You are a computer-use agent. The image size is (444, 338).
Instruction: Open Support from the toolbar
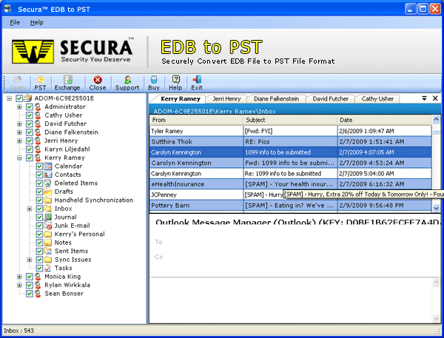[127, 83]
